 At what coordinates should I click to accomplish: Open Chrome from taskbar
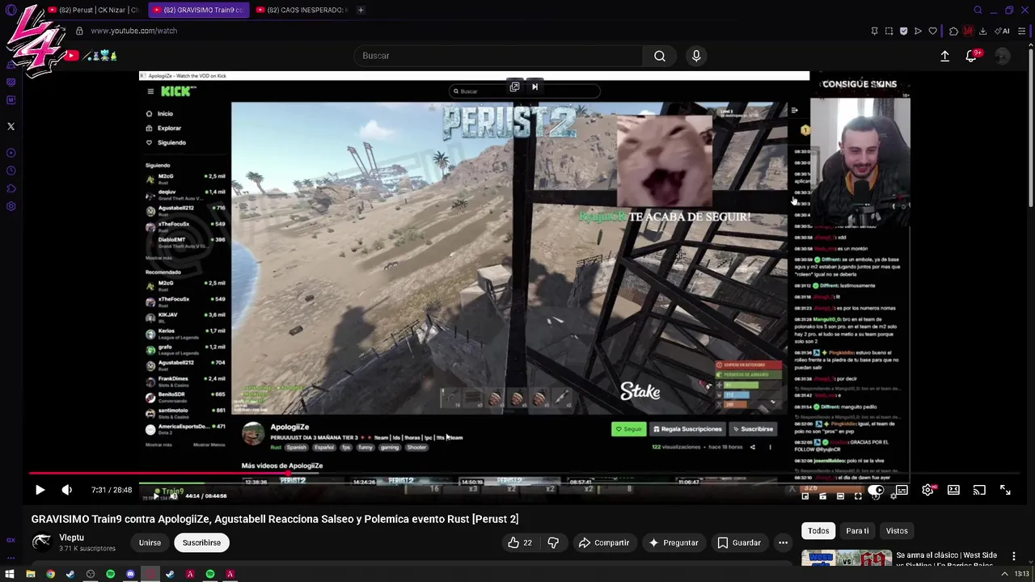coord(50,574)
